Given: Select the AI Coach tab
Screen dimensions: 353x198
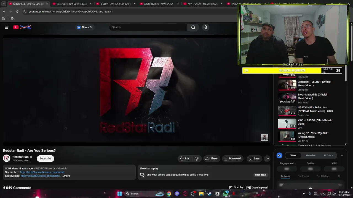Looking at the screenshot, I should (328, 155).
